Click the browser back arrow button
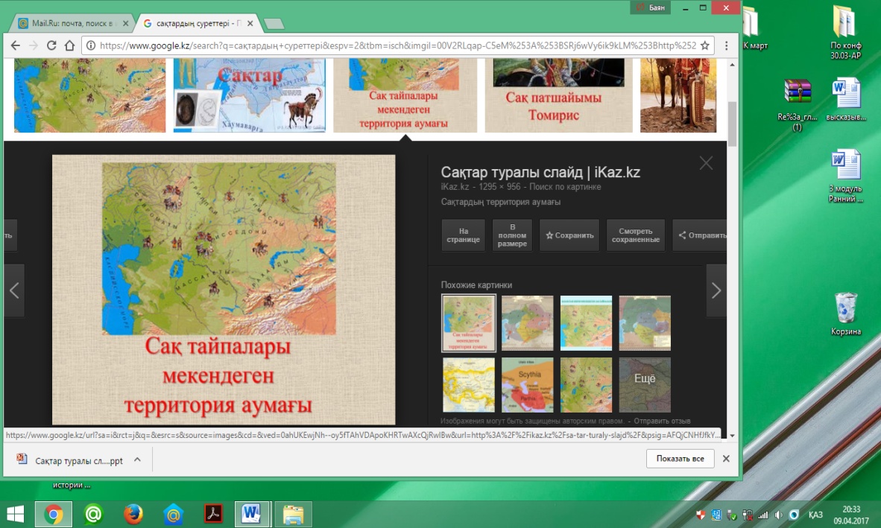Image resolution: width=881 pixels, height=528 pixels. coord(15,45)
